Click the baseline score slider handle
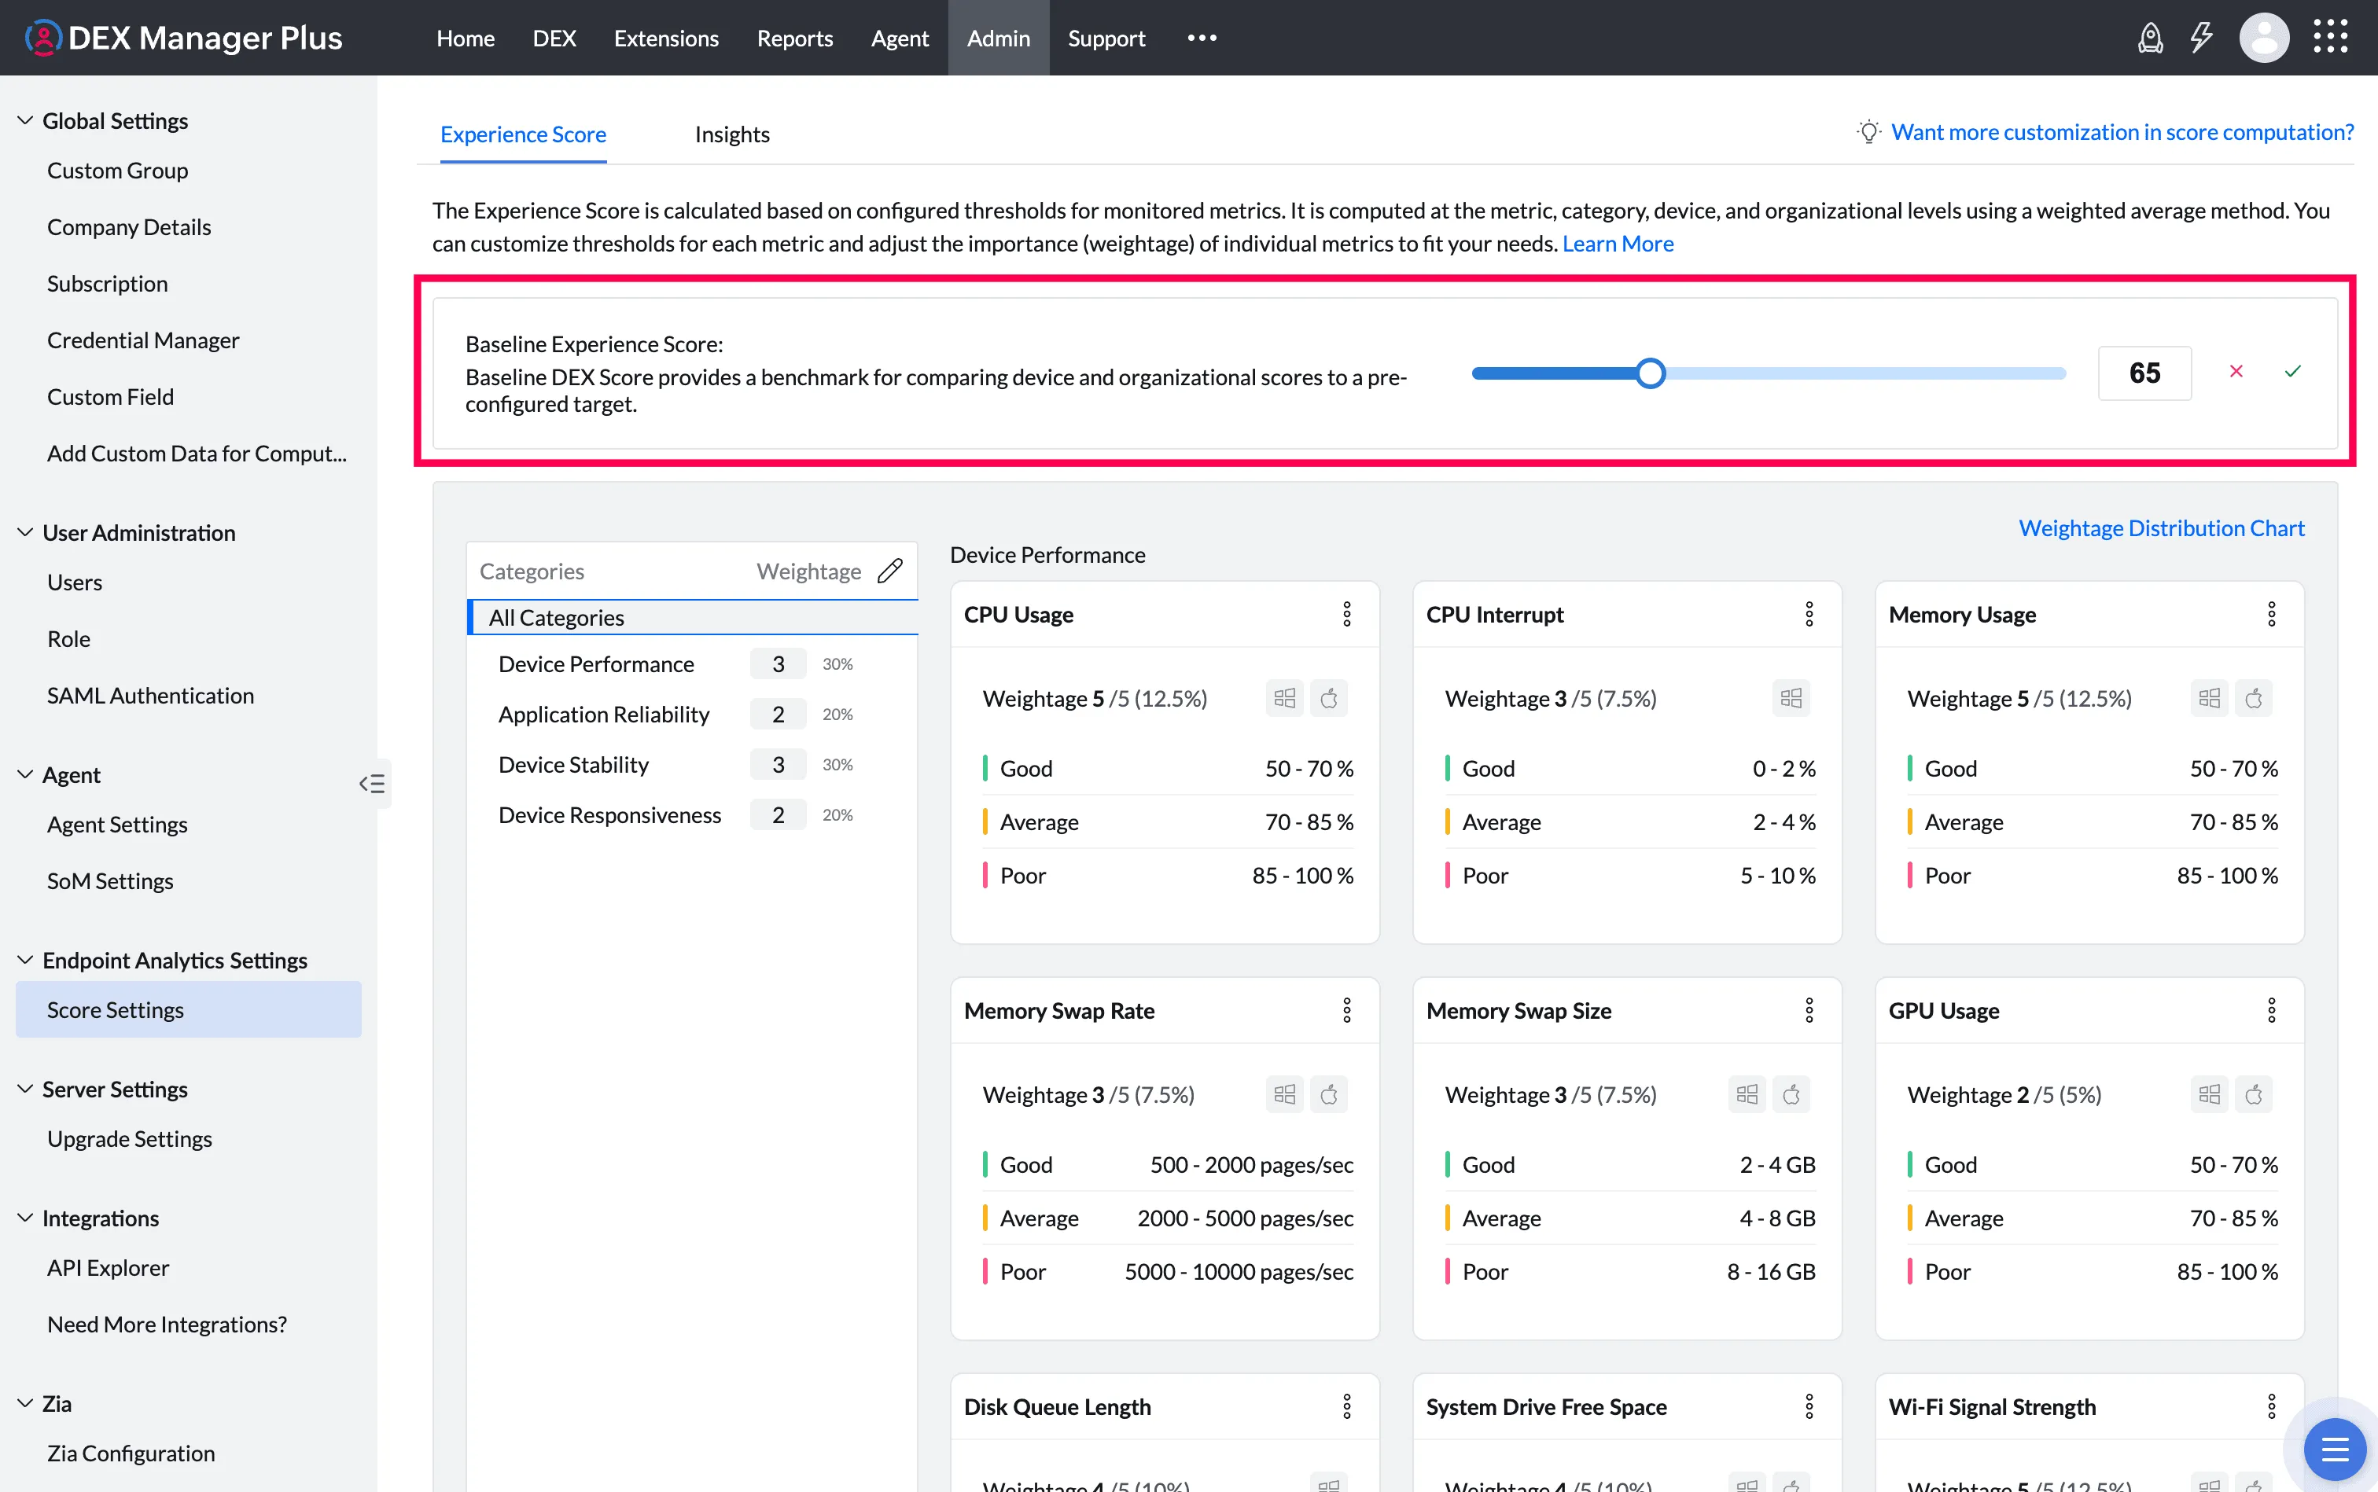Screen dimensions: 2378x1492 coord(1650,373)
